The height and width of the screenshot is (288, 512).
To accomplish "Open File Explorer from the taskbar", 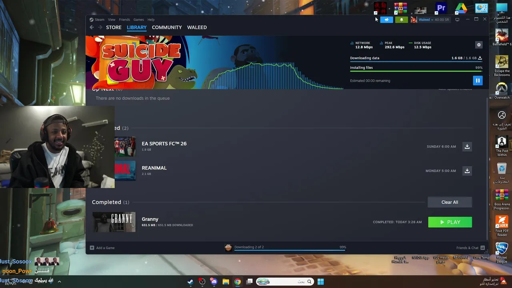I will pos(226,282).
